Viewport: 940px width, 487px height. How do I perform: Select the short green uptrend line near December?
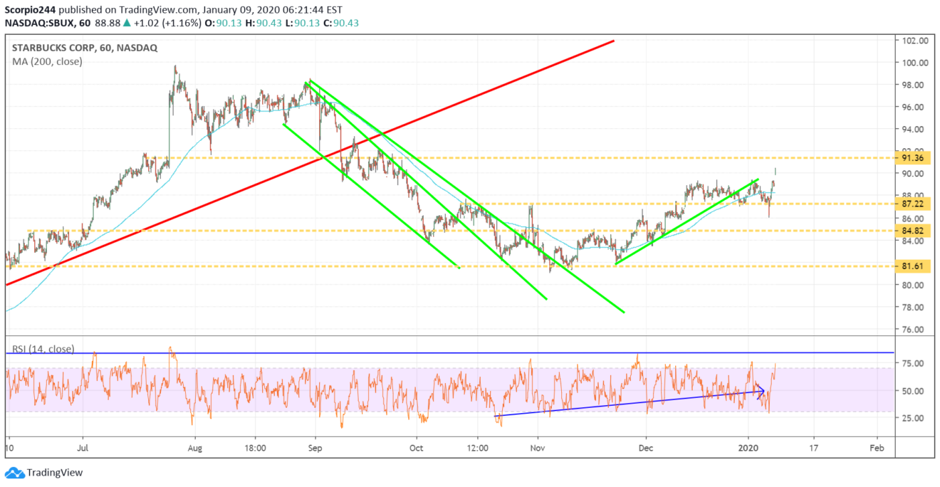click(686, 221)
